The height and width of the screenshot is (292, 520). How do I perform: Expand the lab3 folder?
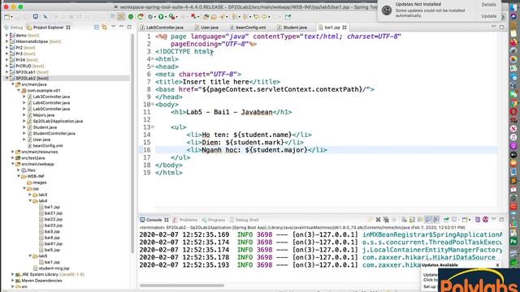pyautogui.click(x=30, y=195)
